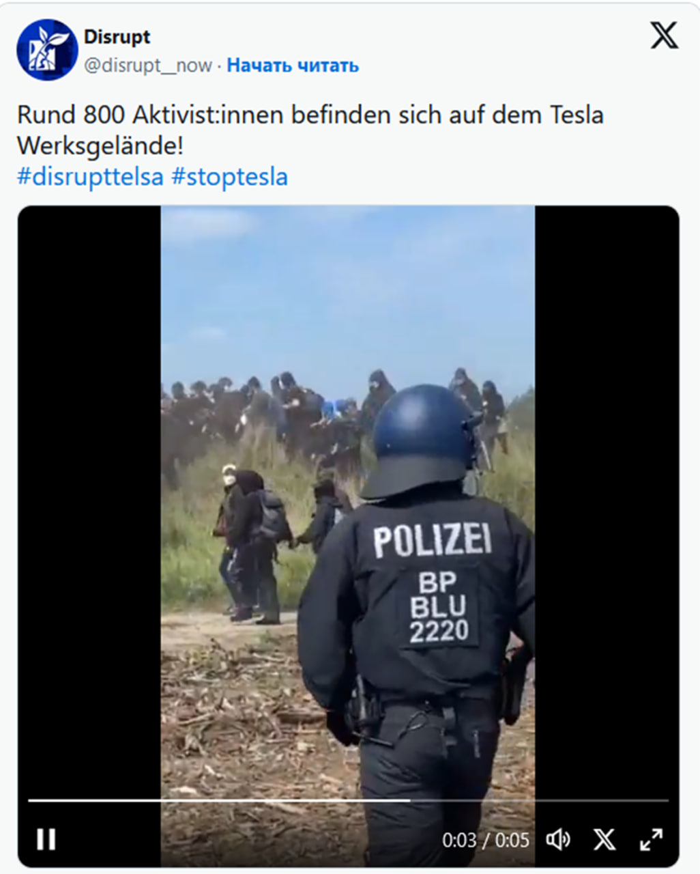This screenshot has height=874, width=700.
Task: Open the video on X via the player's X icon
Action: click(604, 839)
